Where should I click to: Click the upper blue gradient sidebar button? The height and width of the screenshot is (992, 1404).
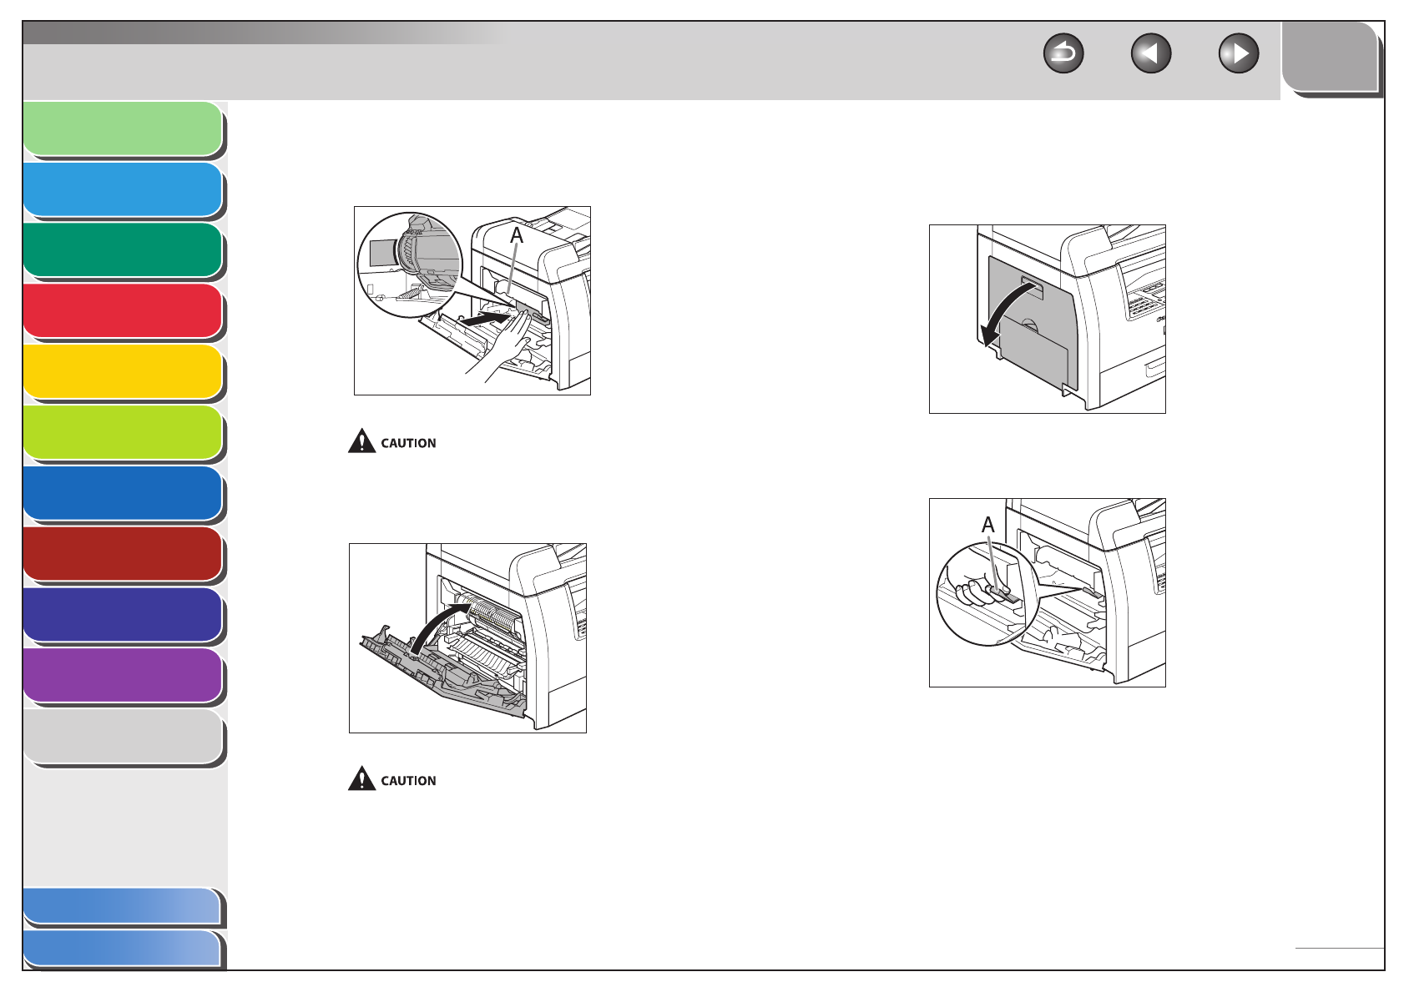[124, 907]
